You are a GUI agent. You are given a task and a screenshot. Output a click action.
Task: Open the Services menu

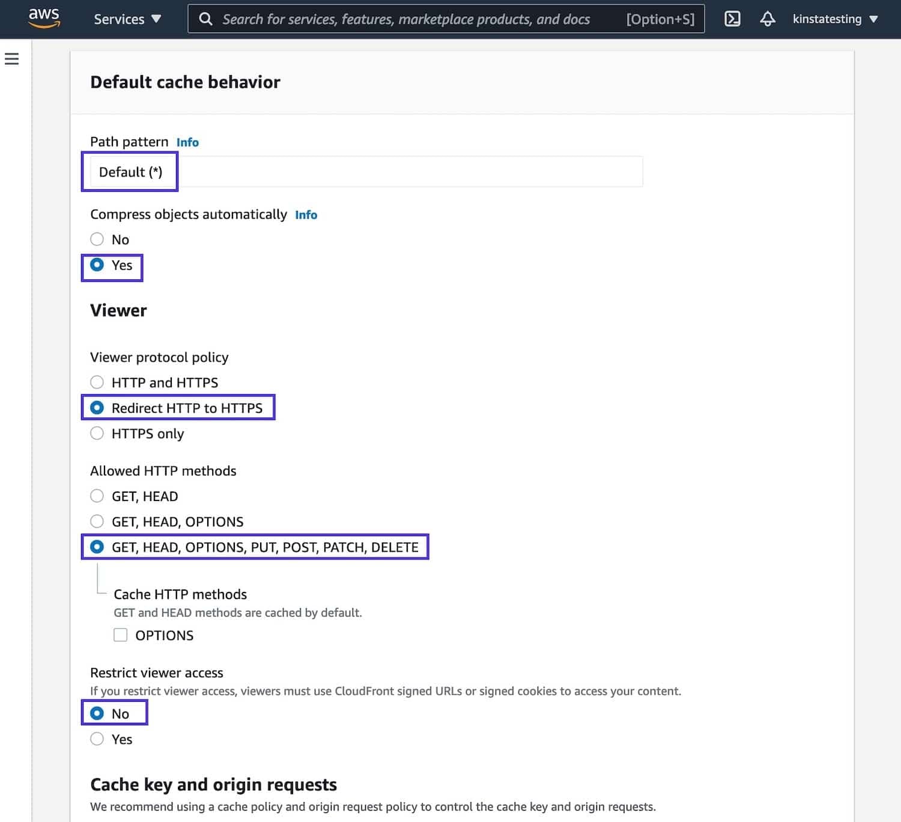(119, 19)
